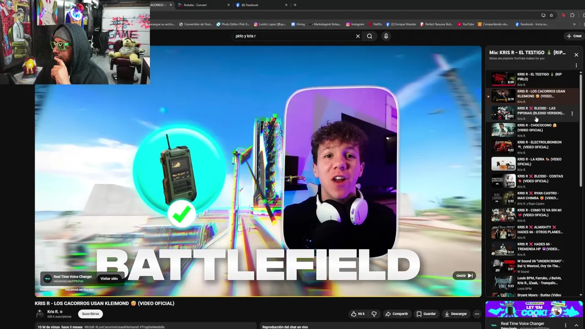The image size is (585, 329).
Task: Open Marketagent bookmark
Action: [x=325, y=24]
